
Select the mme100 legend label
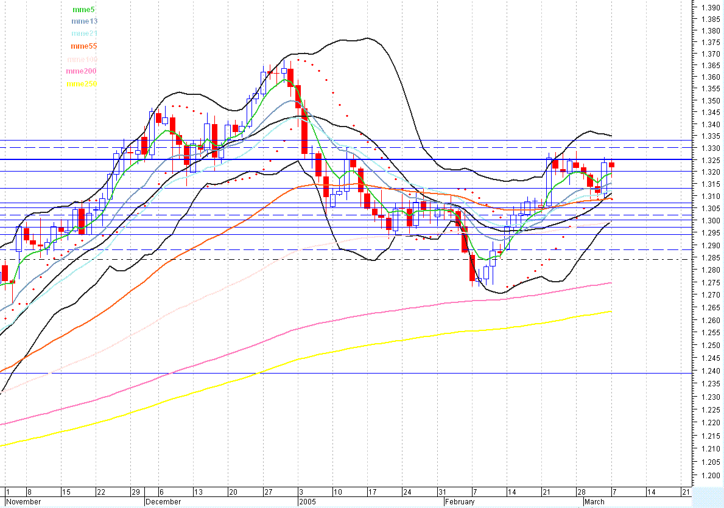pos(83,58)
